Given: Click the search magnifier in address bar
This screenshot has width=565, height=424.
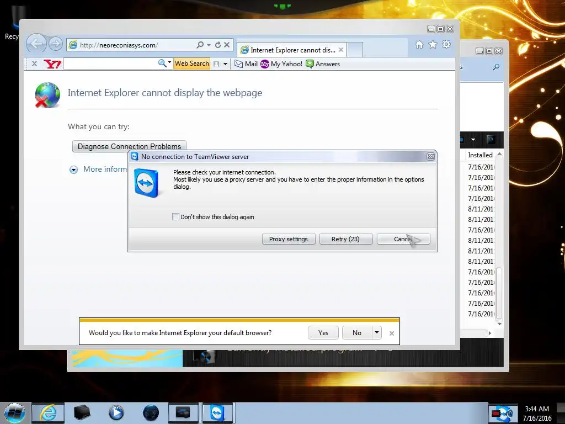Looking at the screenshot, I should (x=200, y=45).
